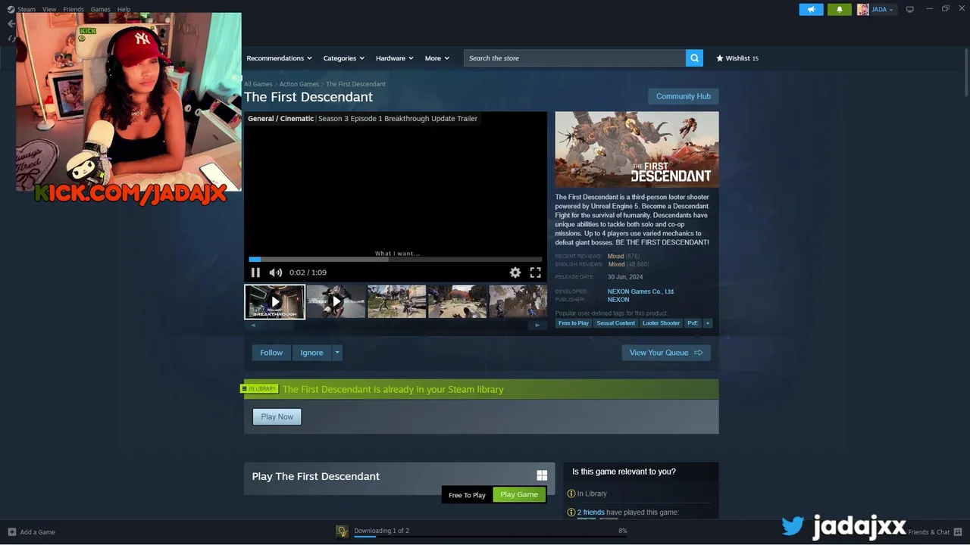Open the Games menu
Viewport: 970px width, 545px height.
tap(101, 9)
